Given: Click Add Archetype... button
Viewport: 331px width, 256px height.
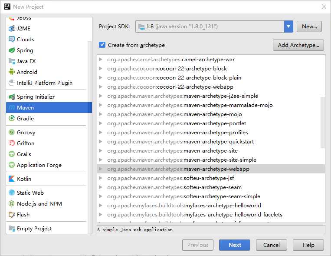Looking at the screenshot, I should pos(298,45).
